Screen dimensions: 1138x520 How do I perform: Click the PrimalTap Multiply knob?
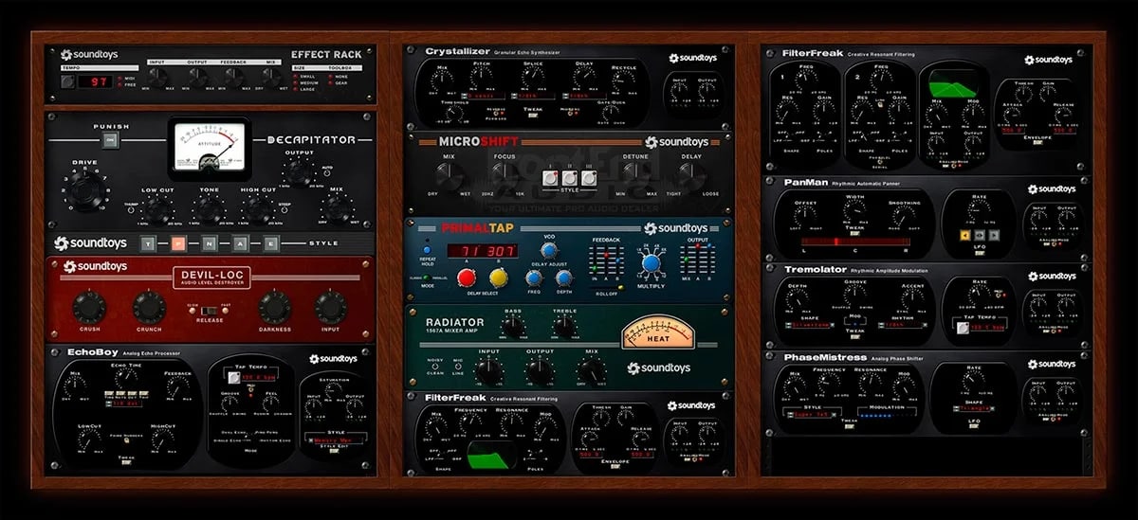[650, 264]
